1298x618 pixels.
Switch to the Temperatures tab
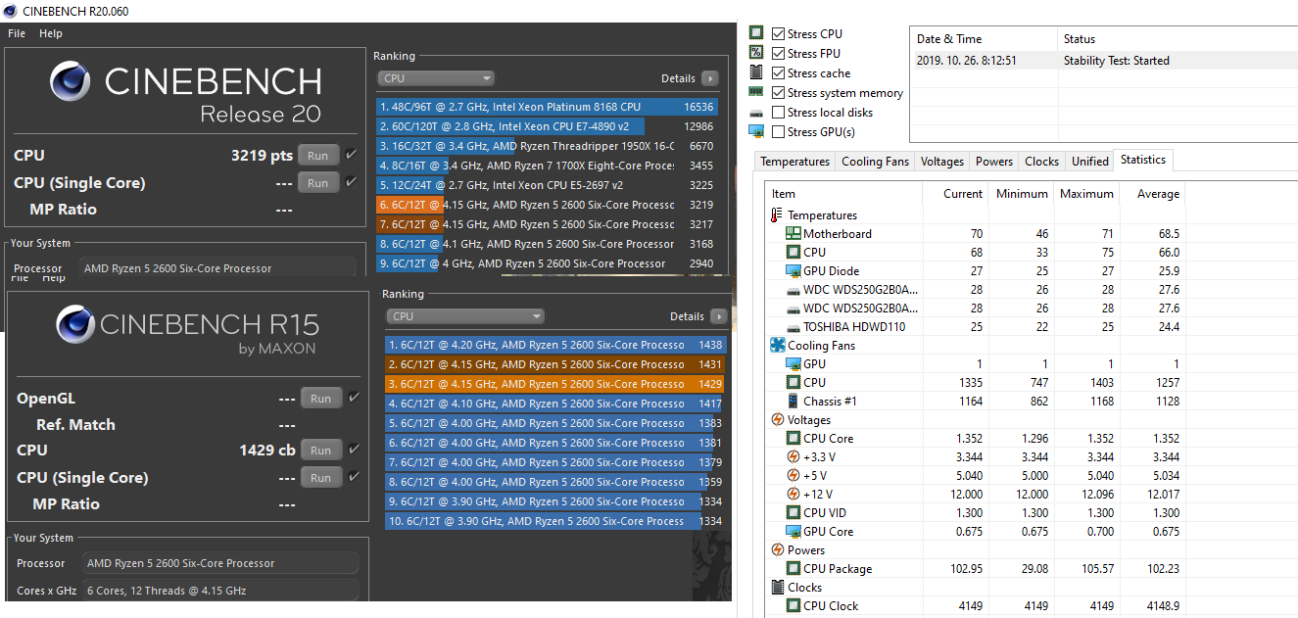795,162
